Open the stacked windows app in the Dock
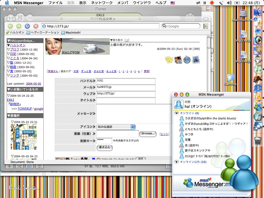This screenshot has width=264, height=198. tap(258, 127)
